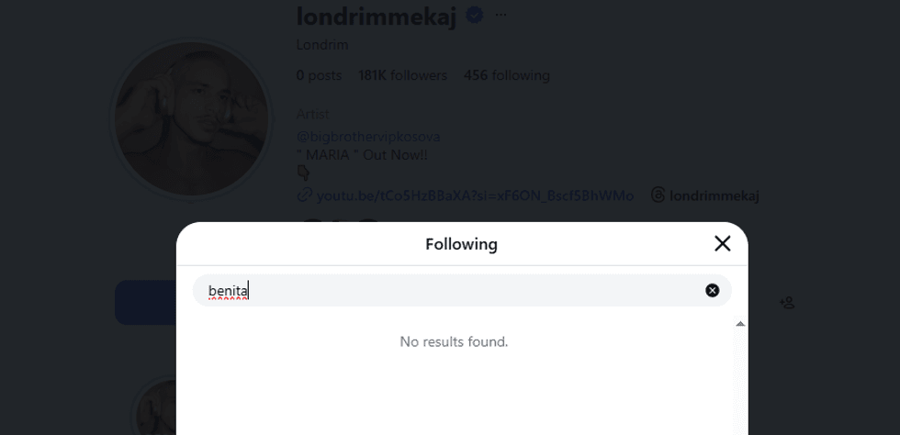Click the blue verified badge
This screenshot has height=435, width=900.
pos(475,15)
